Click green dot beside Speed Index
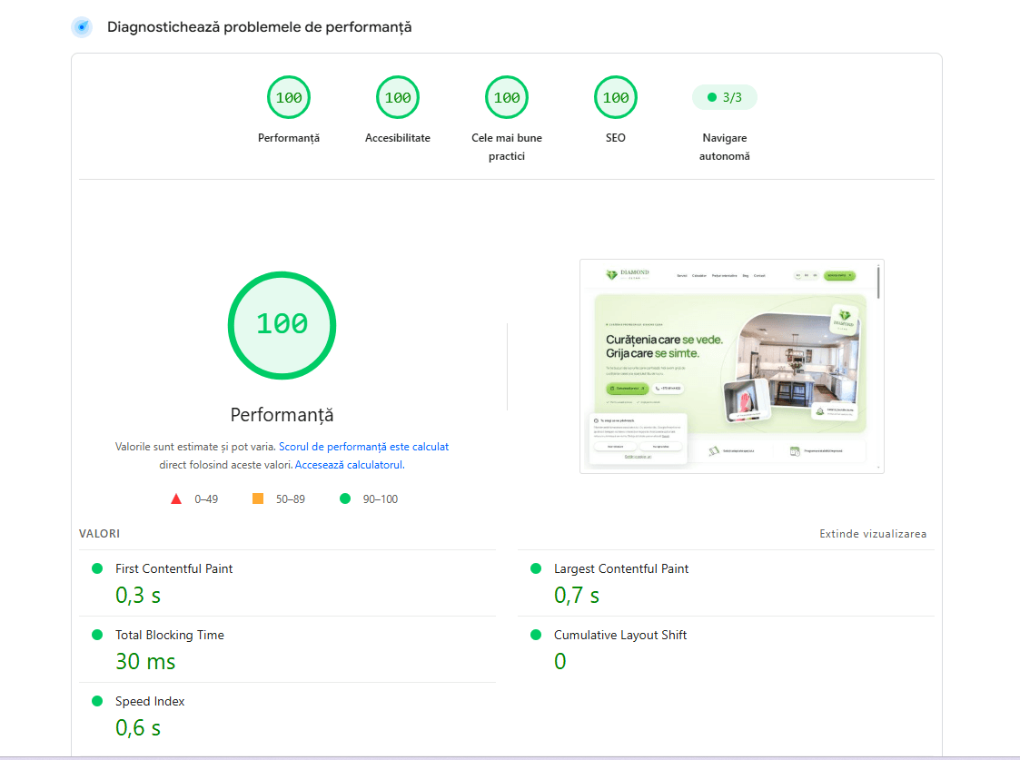Viewport: 1020px width, 760px height. click(97, 701)
